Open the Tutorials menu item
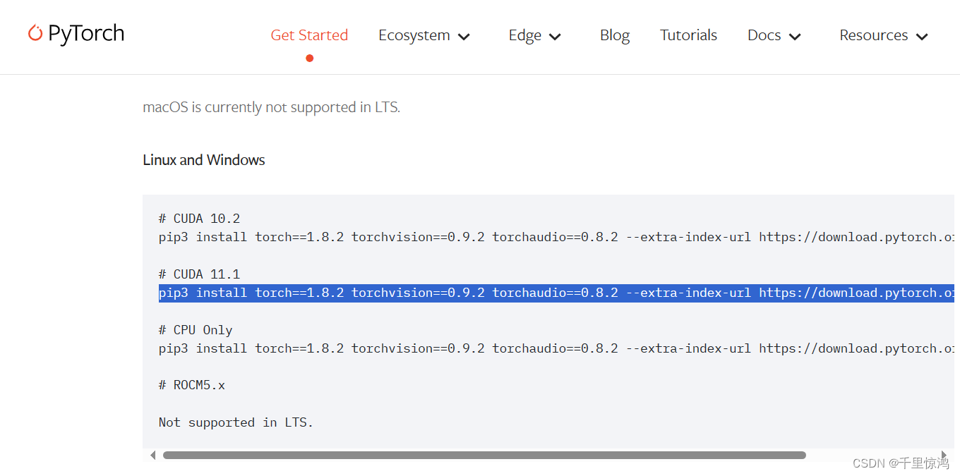Viewport: 960px width, 476px height. pyautogui.click(x=688, y=35)
